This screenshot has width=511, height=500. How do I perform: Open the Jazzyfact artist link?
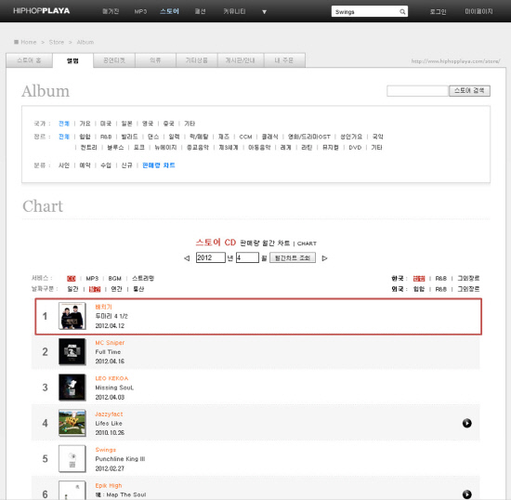pos(109,414)
